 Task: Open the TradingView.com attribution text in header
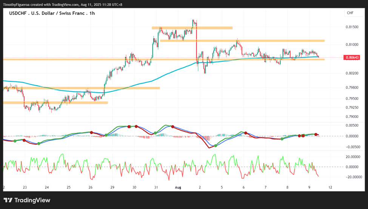[x=62, y=5]
